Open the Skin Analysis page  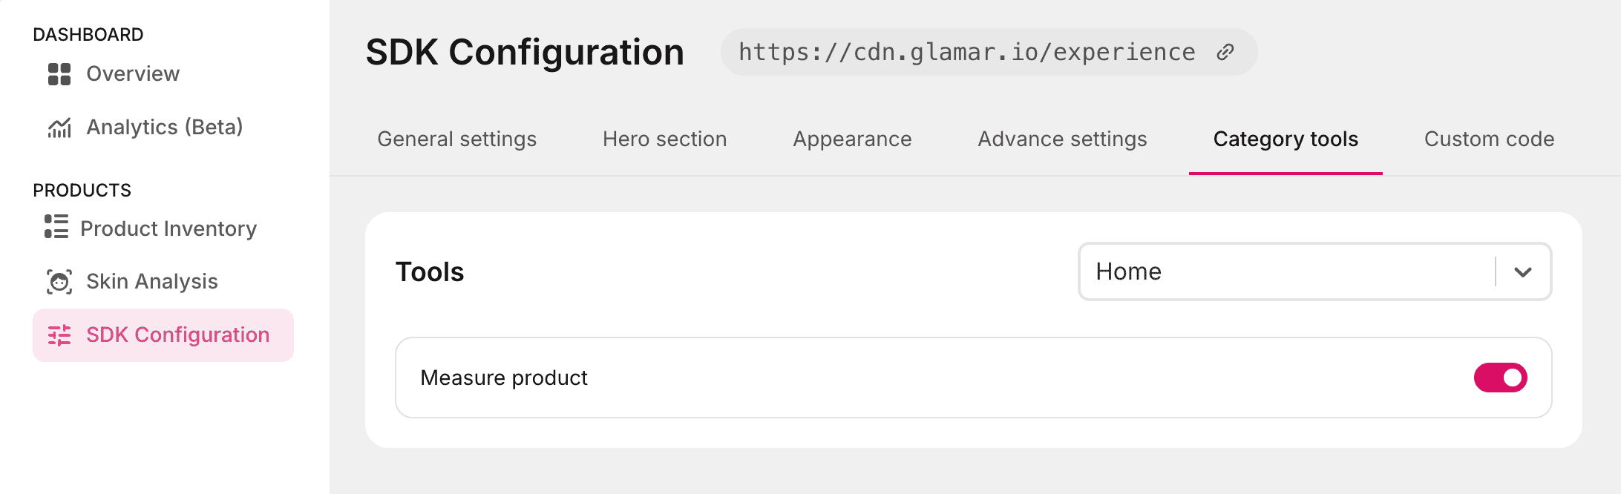pos(152,282)
